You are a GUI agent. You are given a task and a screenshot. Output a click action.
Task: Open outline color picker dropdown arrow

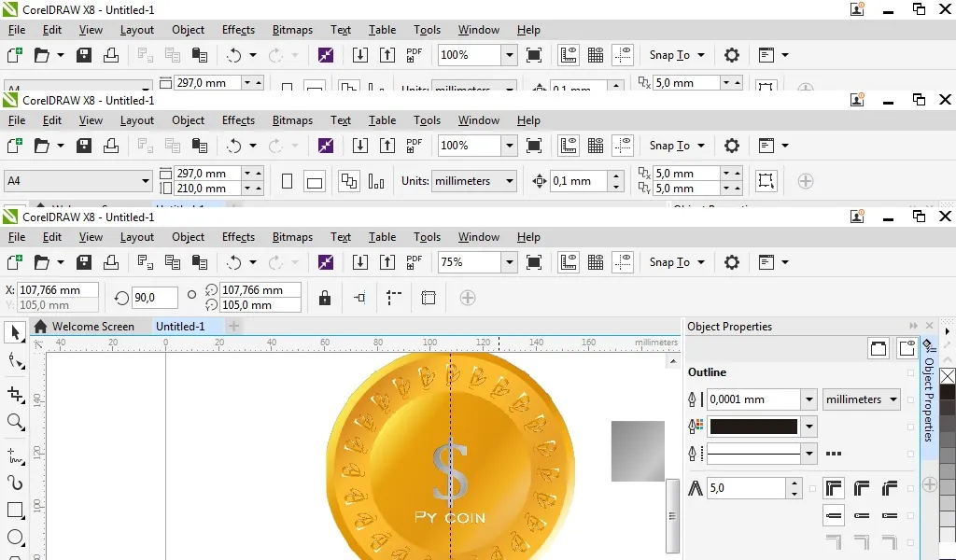(809, 427)
